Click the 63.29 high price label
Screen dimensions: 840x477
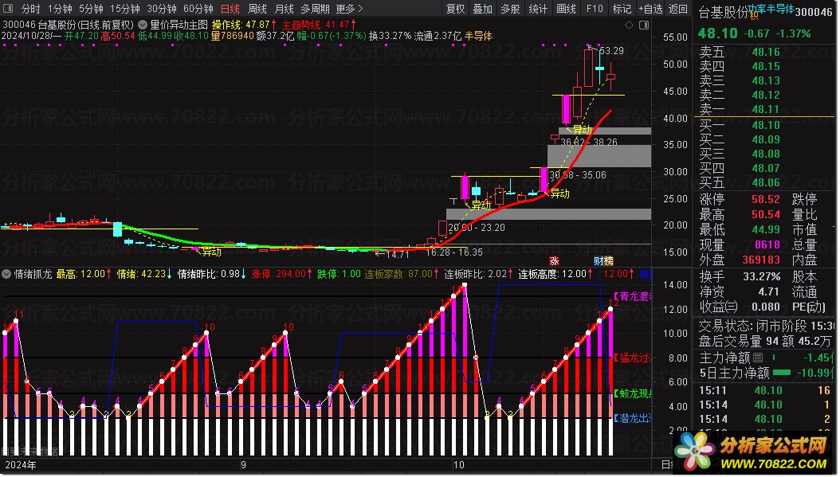click(x=611, y=51)
